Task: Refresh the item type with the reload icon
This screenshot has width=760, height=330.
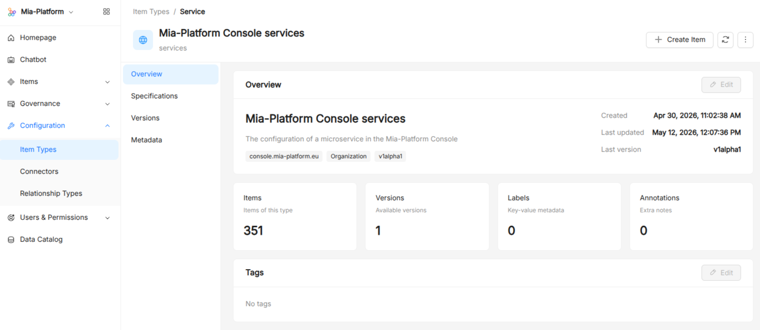Action: 725,40
